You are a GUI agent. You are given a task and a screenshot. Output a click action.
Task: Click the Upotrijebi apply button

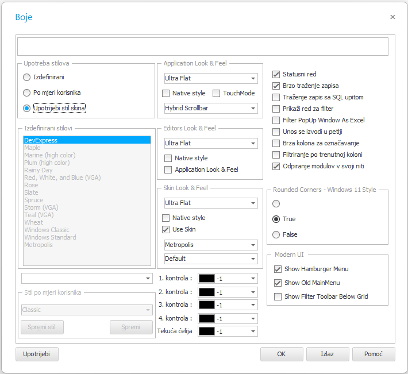click(x=37, y=354)
